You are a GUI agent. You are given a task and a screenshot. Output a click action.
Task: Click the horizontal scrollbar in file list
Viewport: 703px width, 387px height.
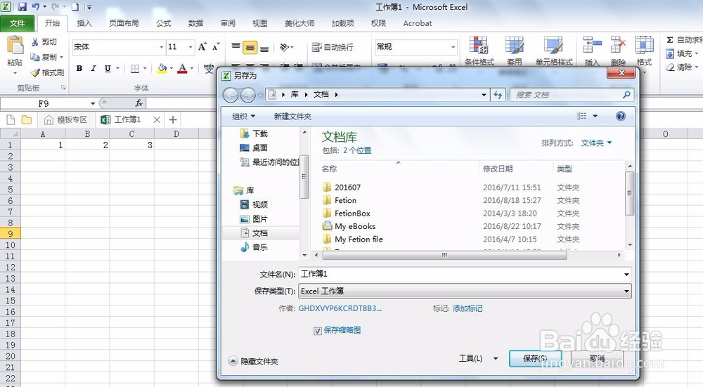point(444,256)
